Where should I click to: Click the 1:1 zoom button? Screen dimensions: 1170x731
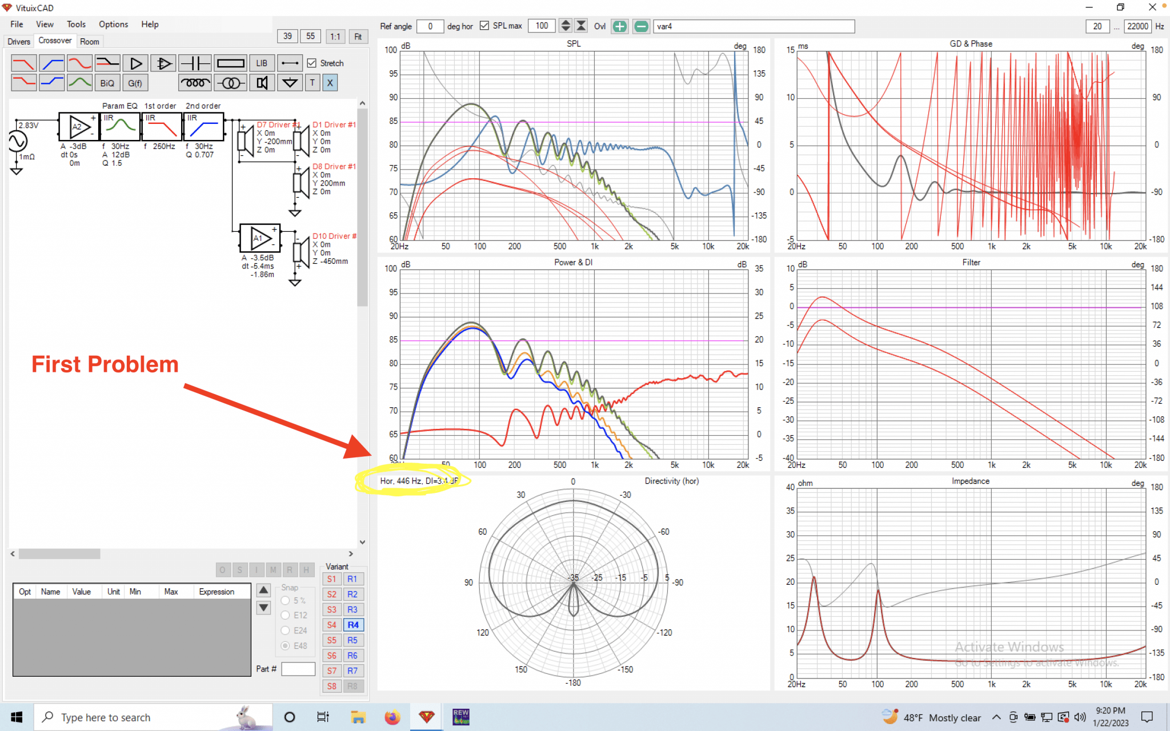click(335, 37)
